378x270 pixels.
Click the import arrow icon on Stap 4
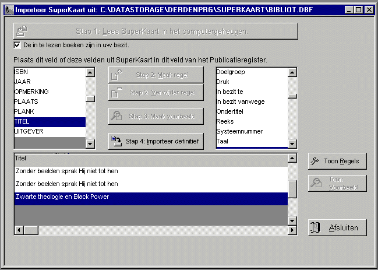click(116, 141)
